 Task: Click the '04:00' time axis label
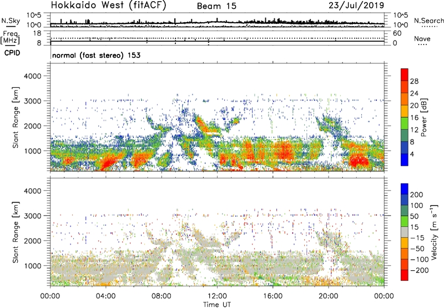105,296
